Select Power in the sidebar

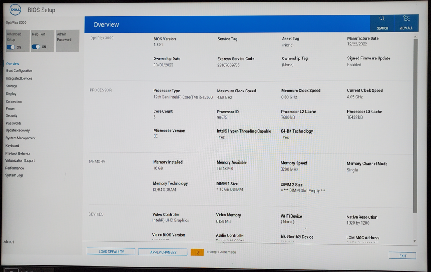tap(10, 108)
